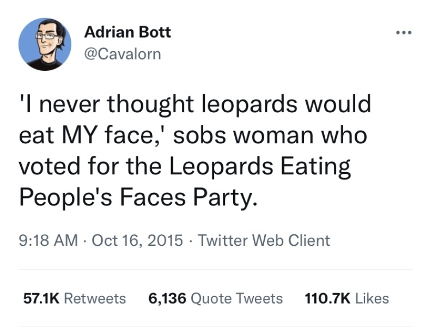The width and height of the screenshot is (426, 327).
Task: Click the @Cavalorn handle
Action: [123, 54]
